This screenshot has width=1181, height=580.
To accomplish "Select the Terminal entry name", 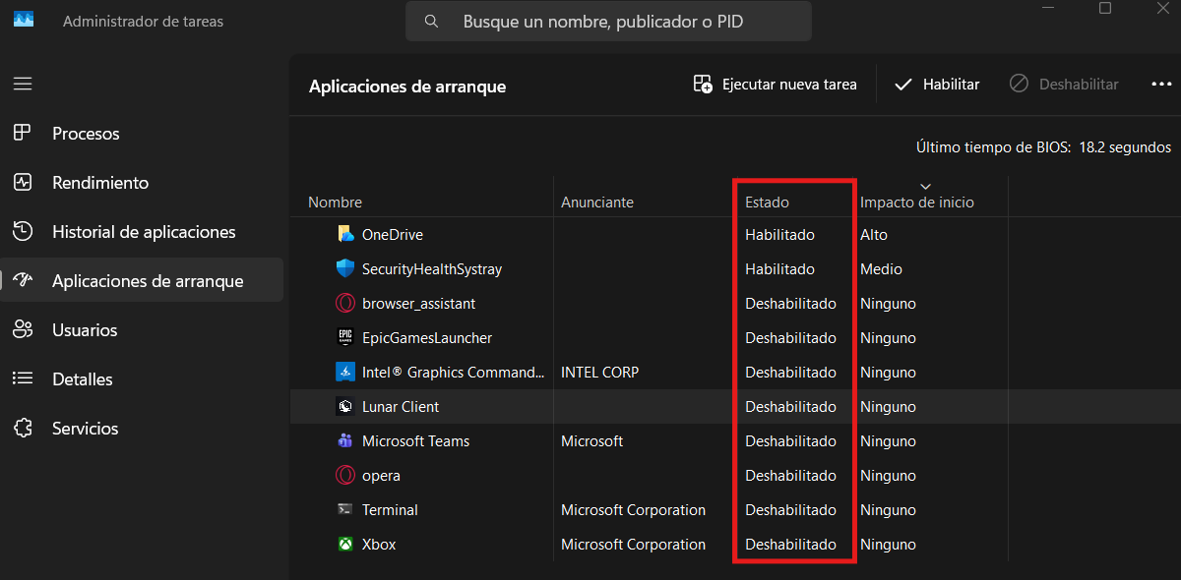I will click(390, 509).
